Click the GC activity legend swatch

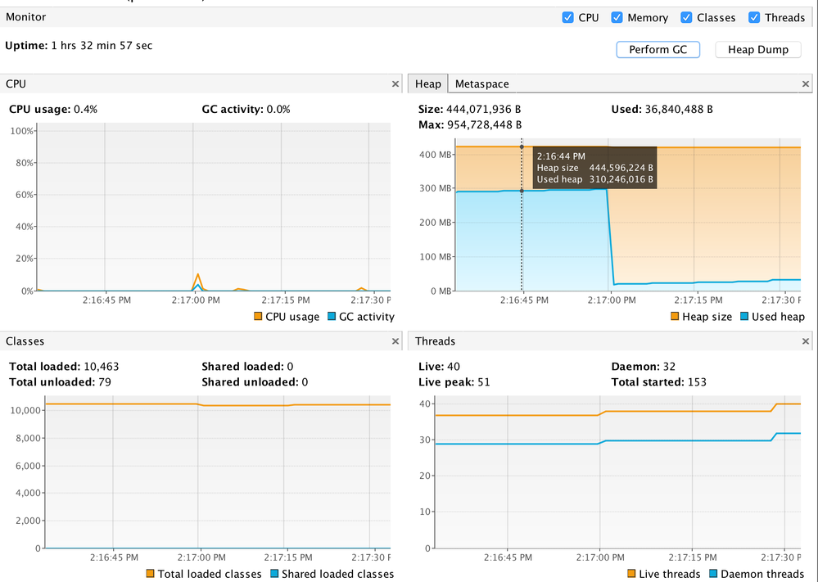pyautogui.click(x=332, y=316)
